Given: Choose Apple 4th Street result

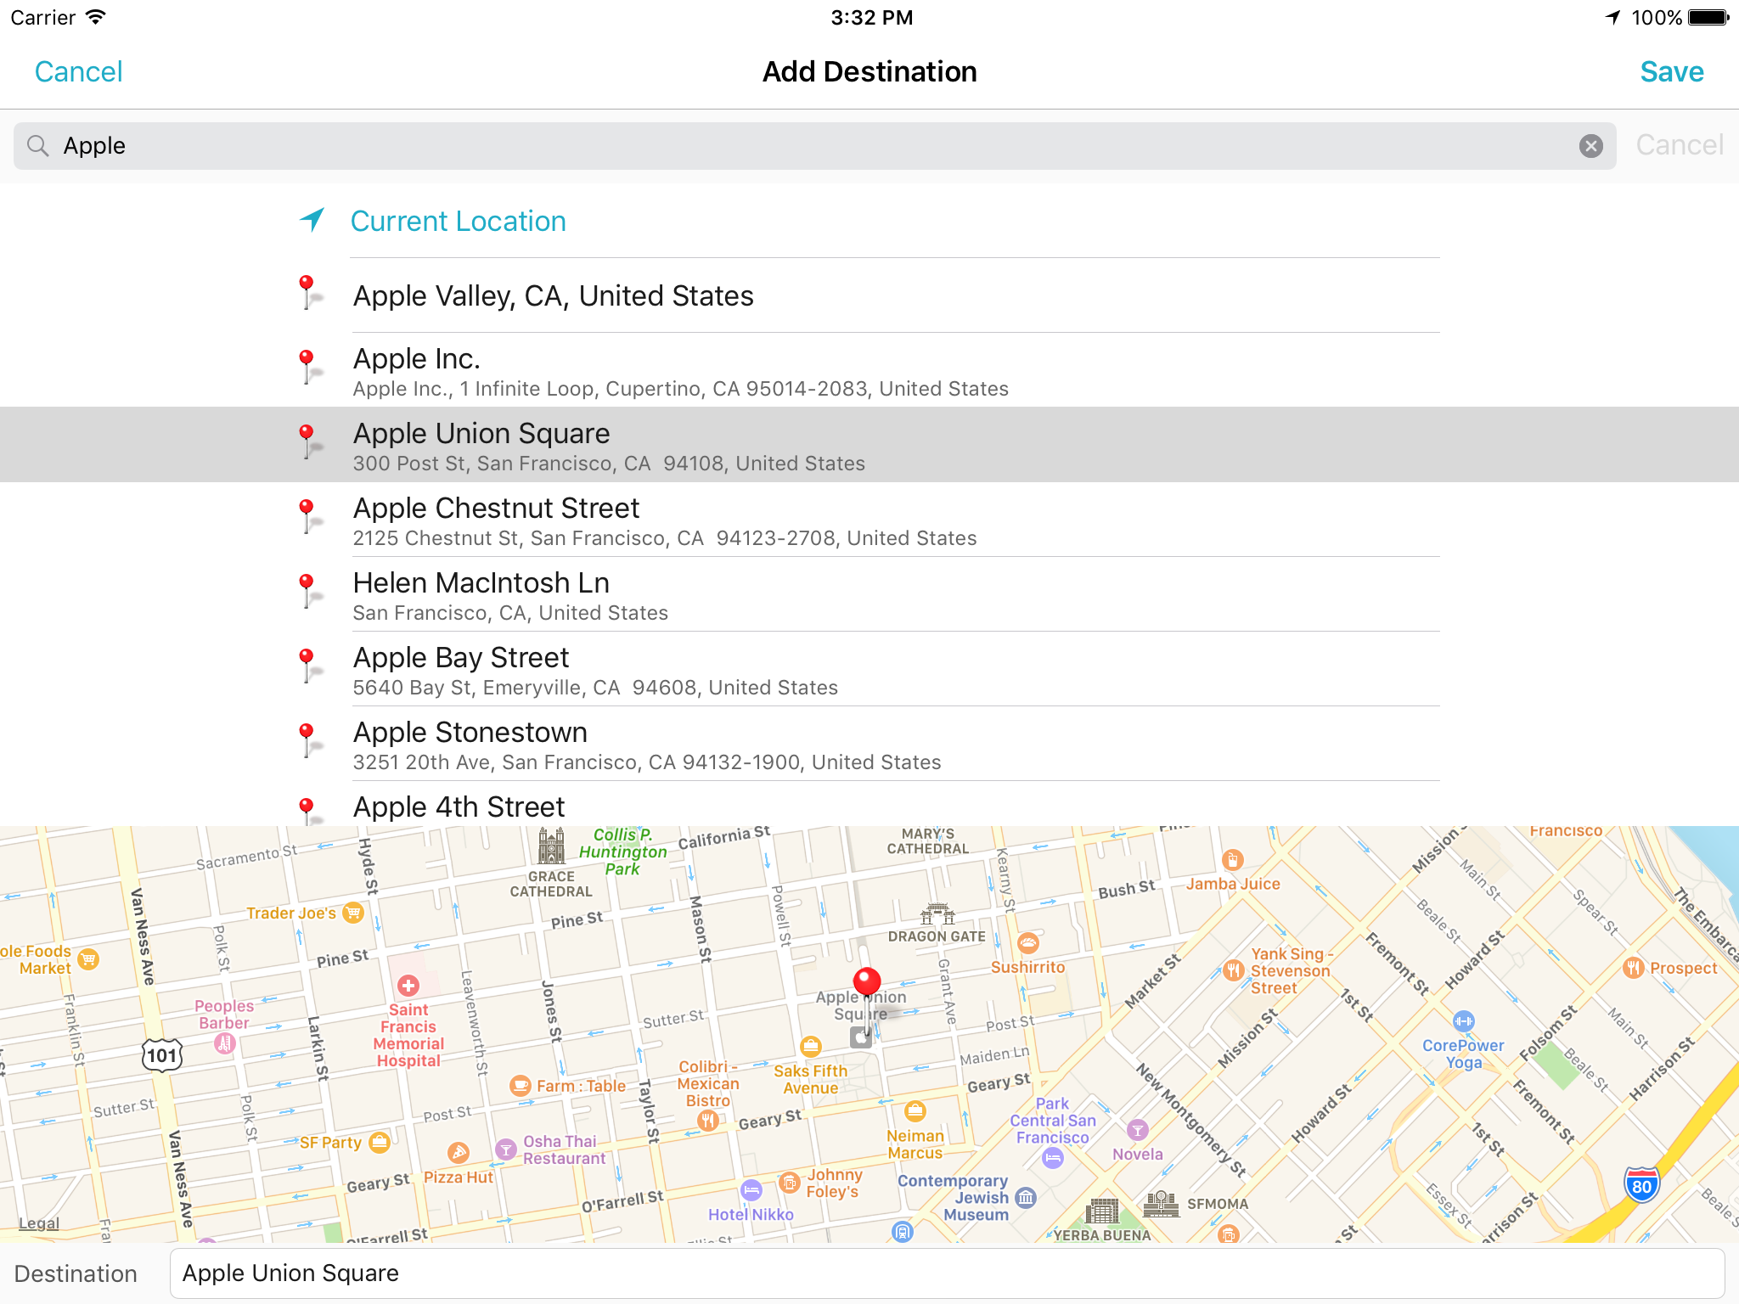Looking at the screenshot, I should coord(869,805).
